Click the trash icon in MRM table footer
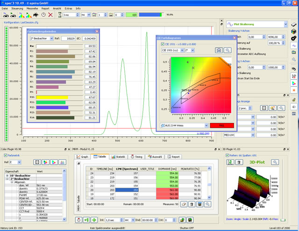This screenshot has height=231, width=299. [192, 204]
